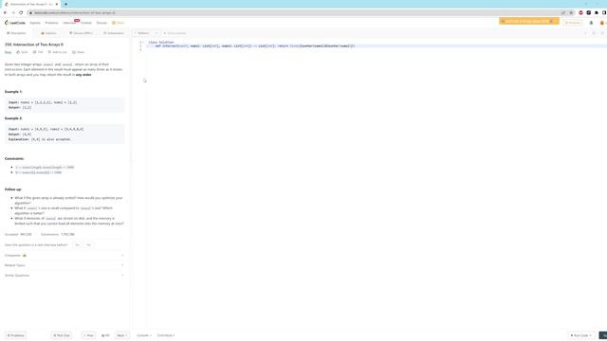Switch to the Solution tab
This screenshot has width=607, height=341.
click(x=48, y=33)
